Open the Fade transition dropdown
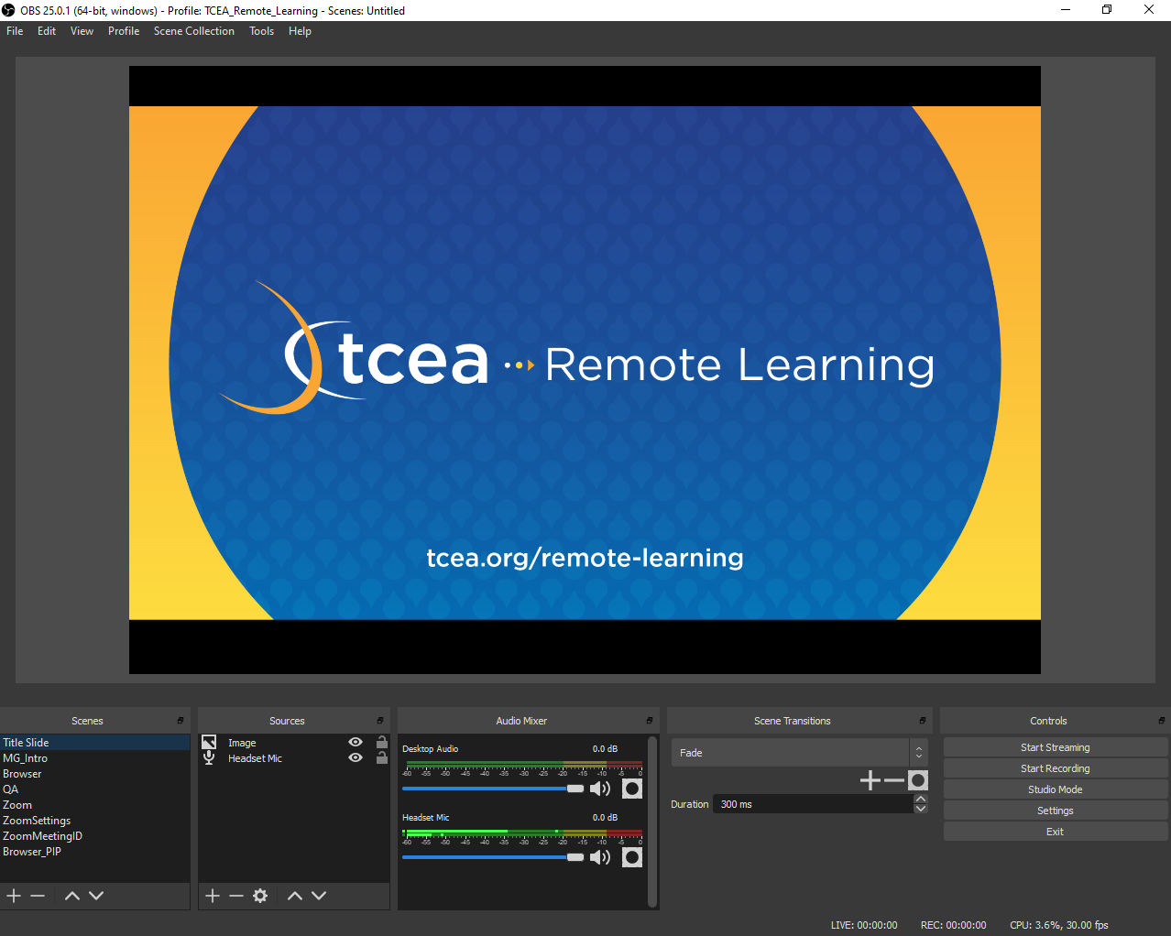Screen dimensions: 1171x936 pyautogui.click(x=800, y=753)
